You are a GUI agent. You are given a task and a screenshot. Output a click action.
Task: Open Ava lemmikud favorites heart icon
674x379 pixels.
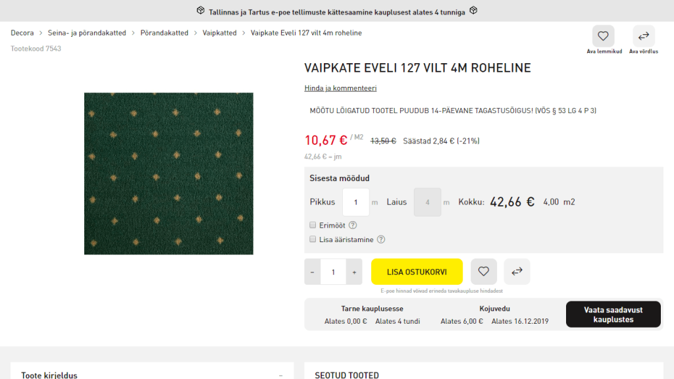[x=603, y=36]
